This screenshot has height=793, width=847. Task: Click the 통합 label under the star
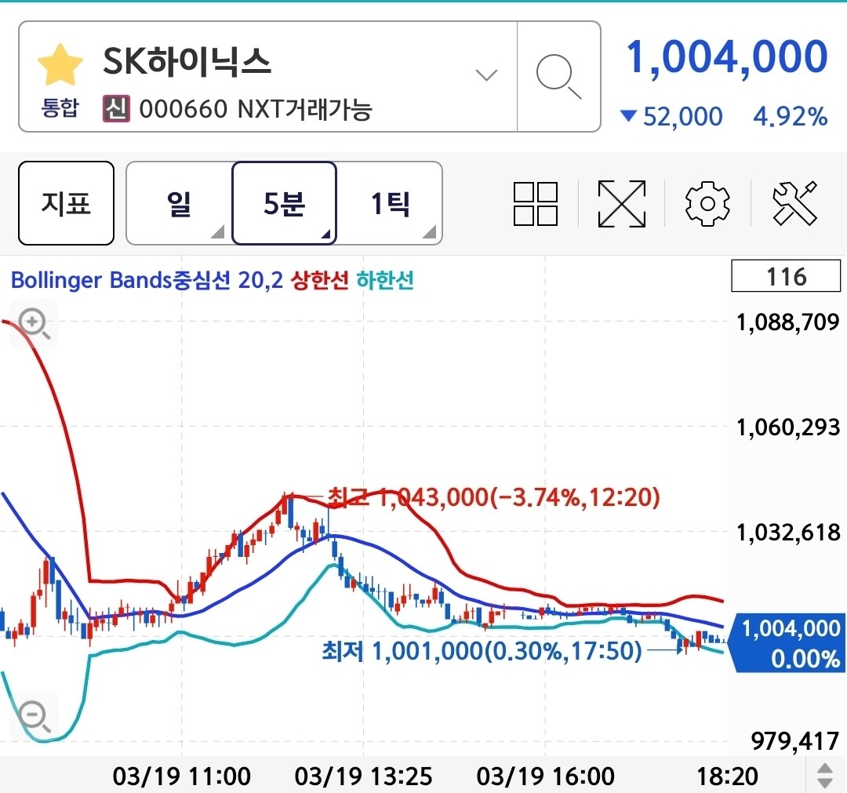pos(60,108)
